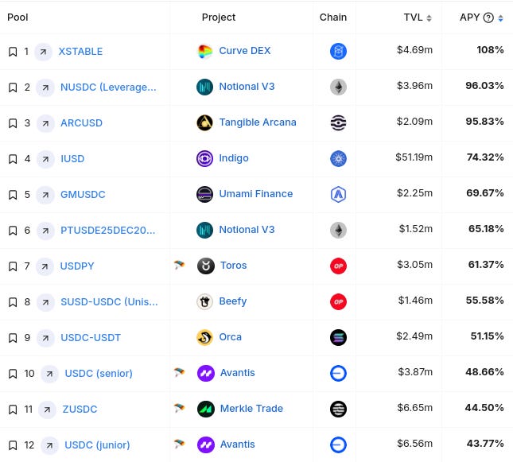513x462 pixels.
Task: Sort table using APY sort arrows
Action: click(x=500, y=18)
